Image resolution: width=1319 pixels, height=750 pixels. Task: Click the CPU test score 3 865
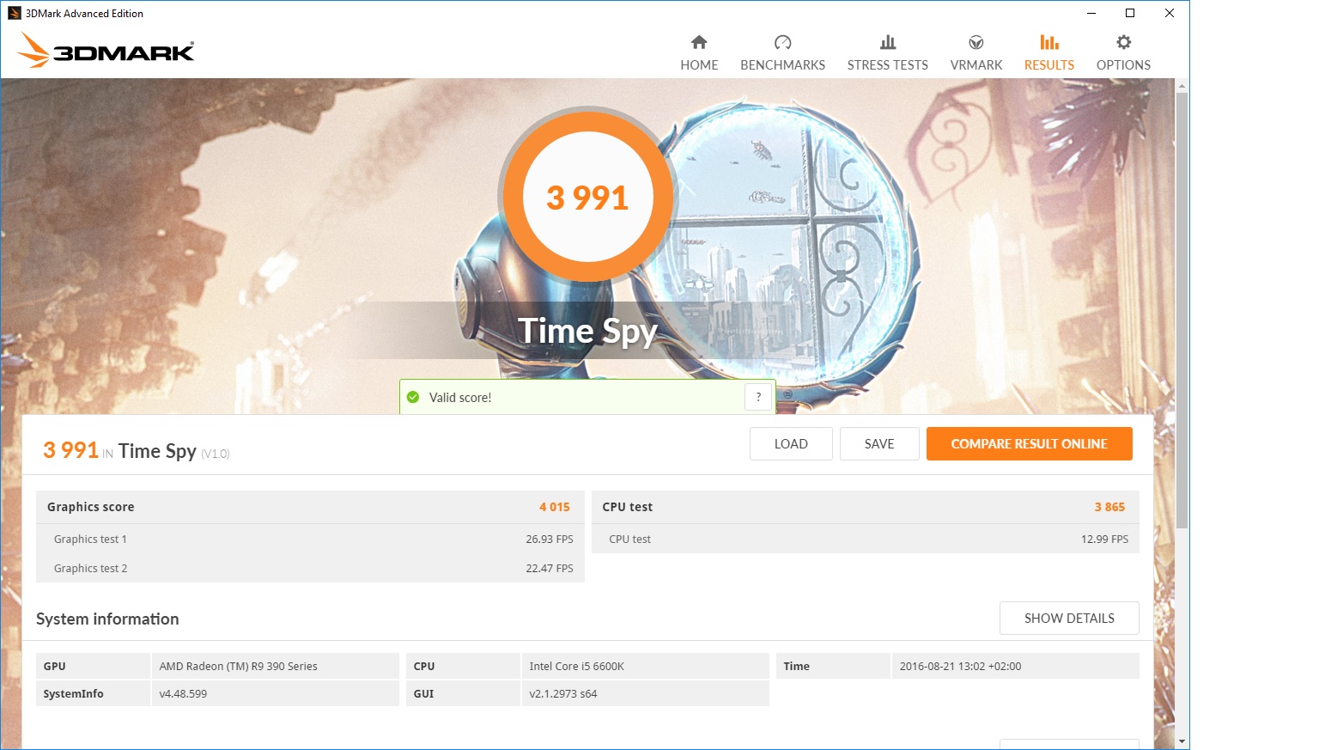click(1109, 507)
